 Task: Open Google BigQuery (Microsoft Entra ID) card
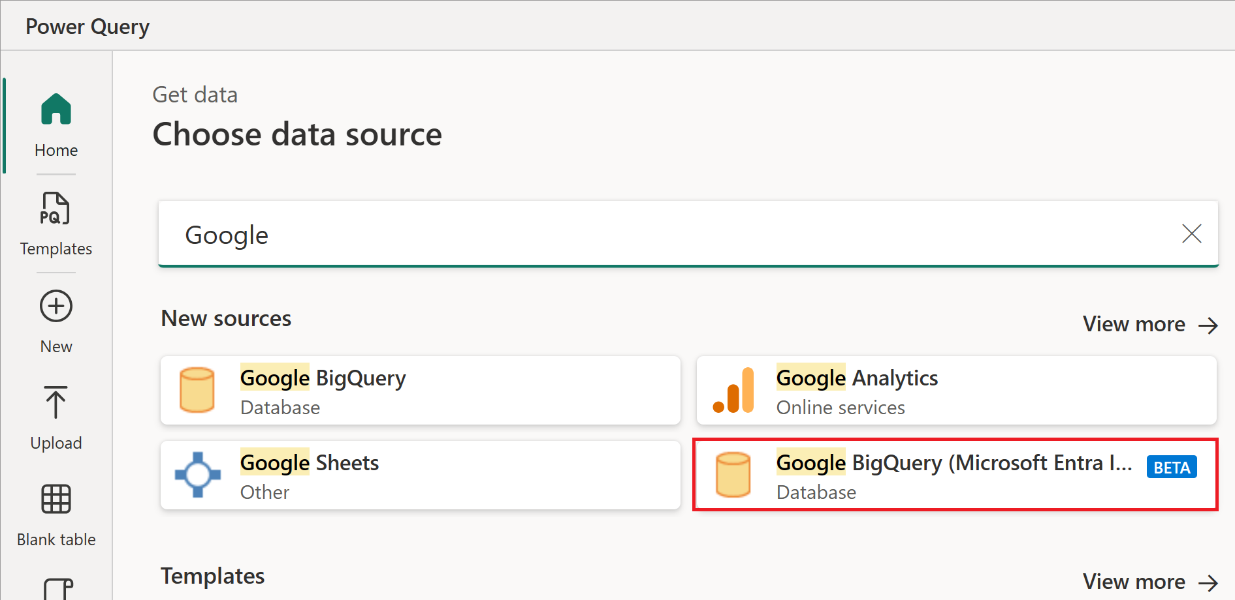(x=955, y=475)
